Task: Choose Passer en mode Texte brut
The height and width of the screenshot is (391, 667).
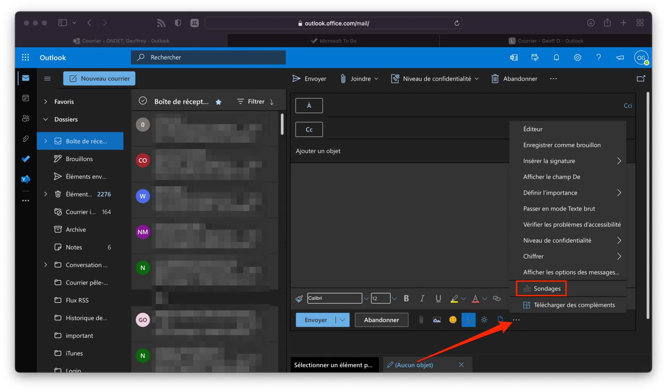Action: [568, 209]
